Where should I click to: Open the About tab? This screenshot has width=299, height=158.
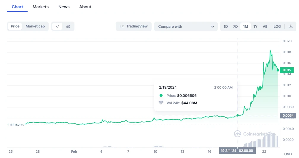[85, 7]
